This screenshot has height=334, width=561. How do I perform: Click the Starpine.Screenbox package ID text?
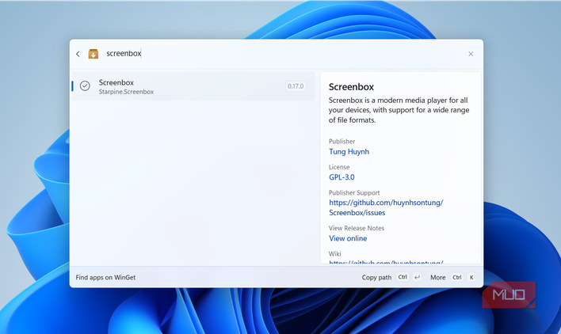point(126,92)
